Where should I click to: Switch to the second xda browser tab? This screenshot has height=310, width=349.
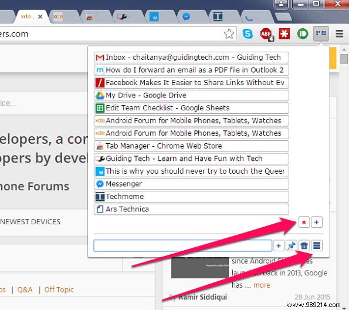coord(65,16)
